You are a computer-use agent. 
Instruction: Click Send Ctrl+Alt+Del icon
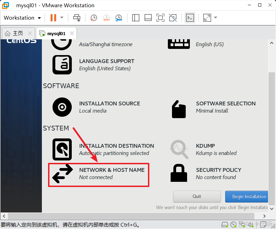(77, 18)
